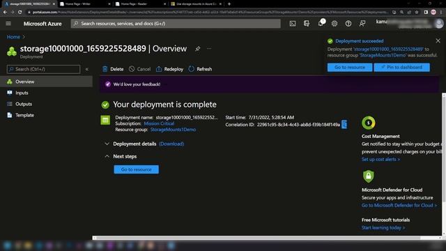Bookmark this page with the star icon
This screenshot has height=251, width=446.
click(x=417, y=12)
